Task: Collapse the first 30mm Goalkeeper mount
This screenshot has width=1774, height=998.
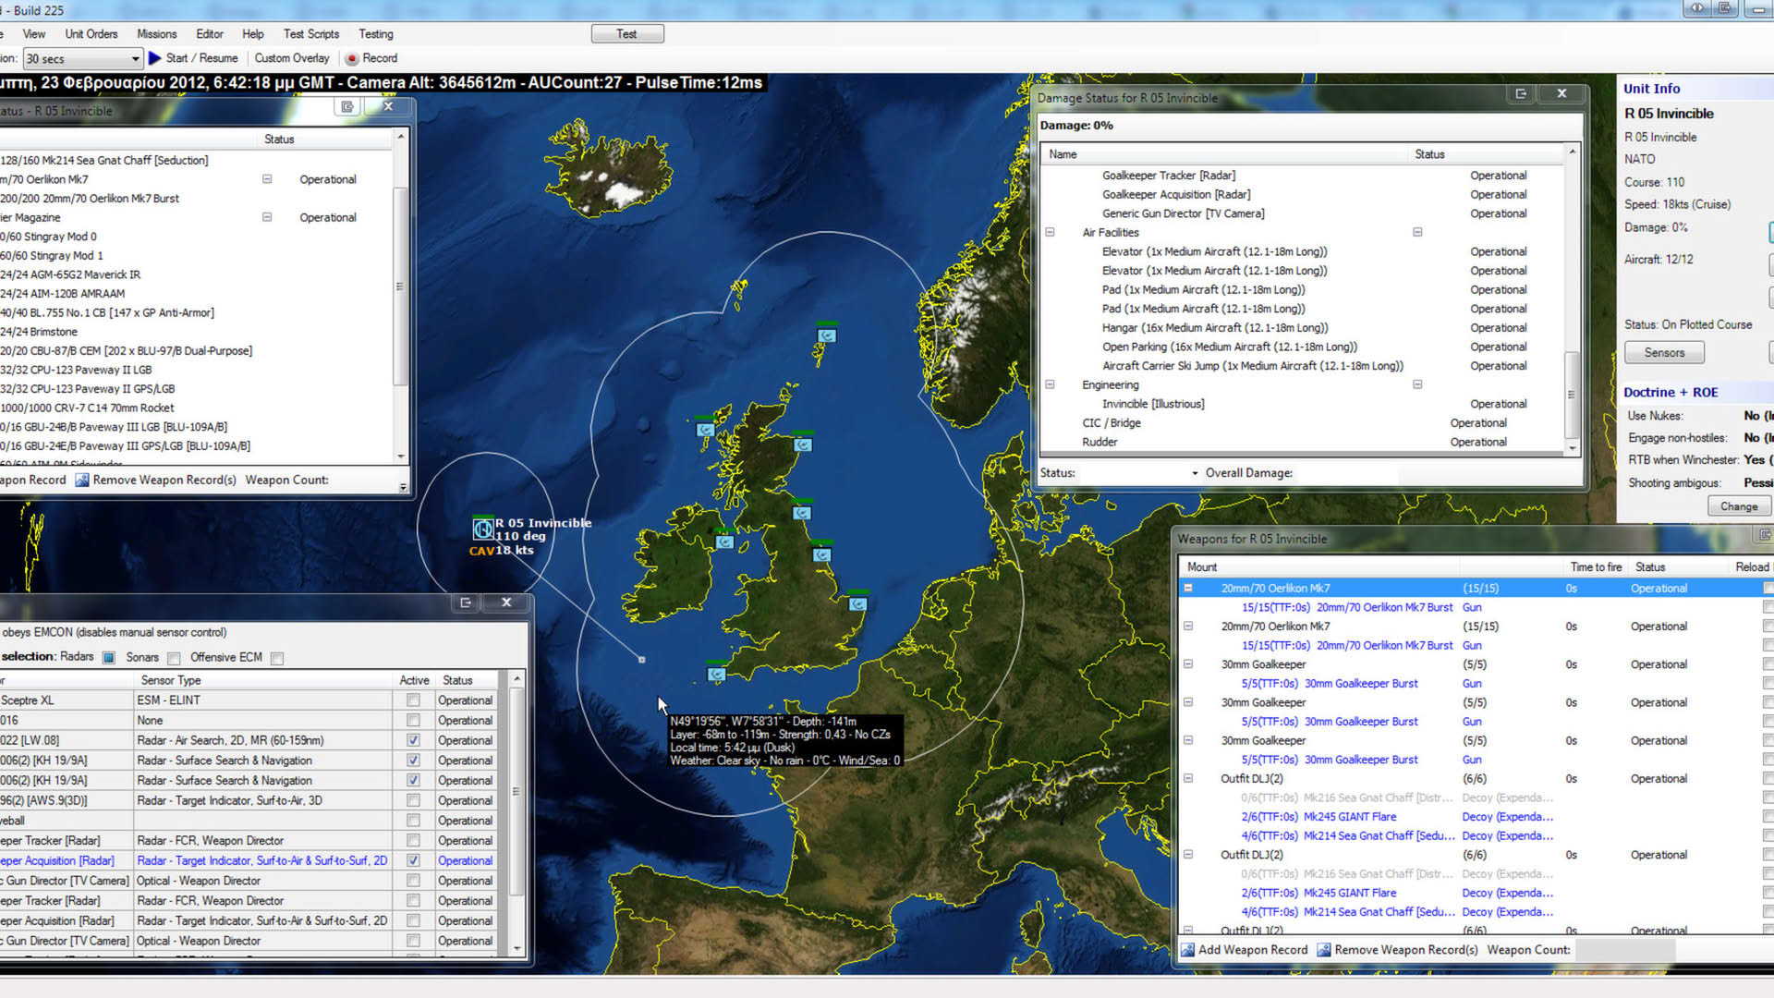Action: coord(1188,663)
